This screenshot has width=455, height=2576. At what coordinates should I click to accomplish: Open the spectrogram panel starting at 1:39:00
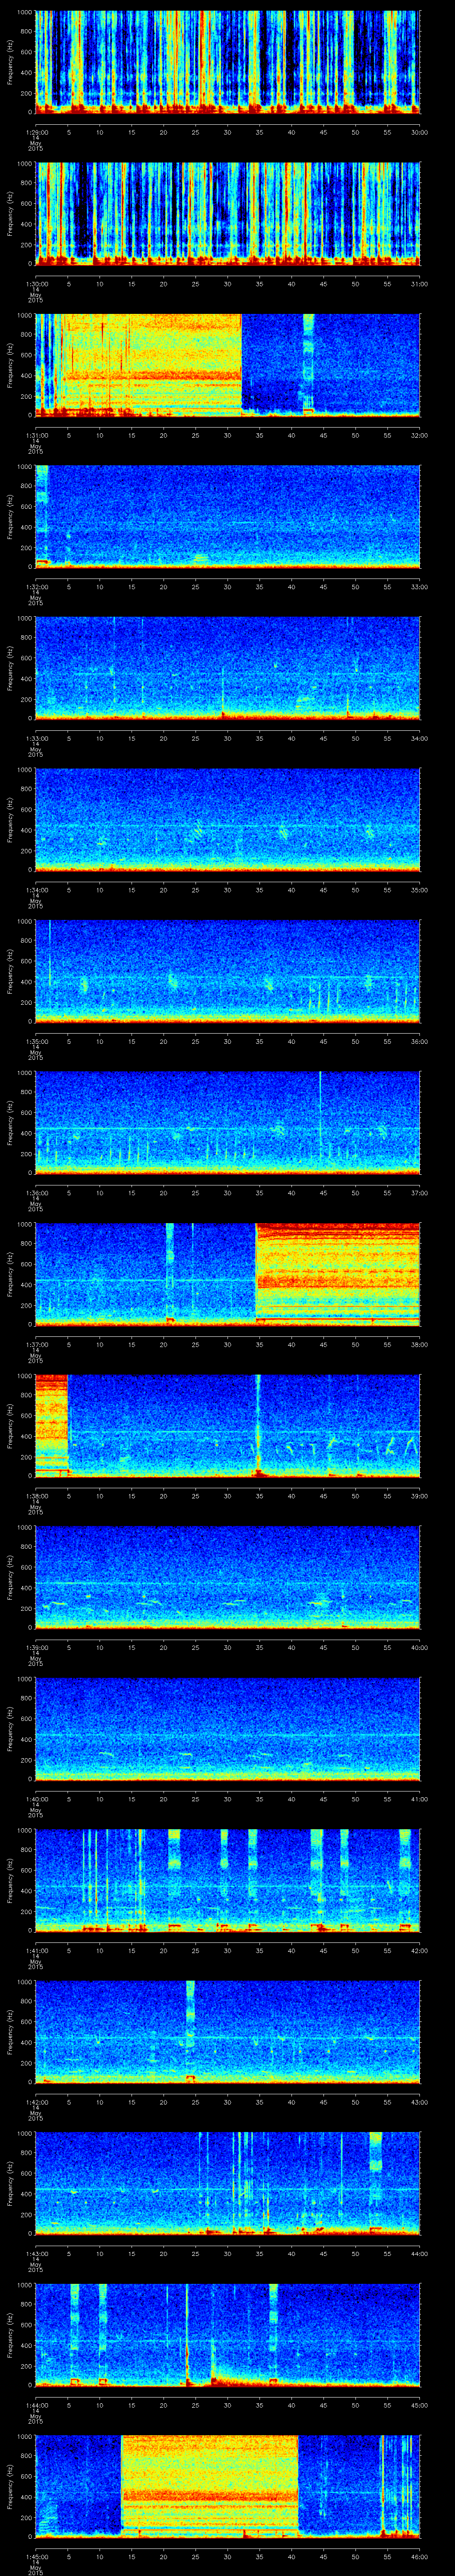[x=227, y=1577]
